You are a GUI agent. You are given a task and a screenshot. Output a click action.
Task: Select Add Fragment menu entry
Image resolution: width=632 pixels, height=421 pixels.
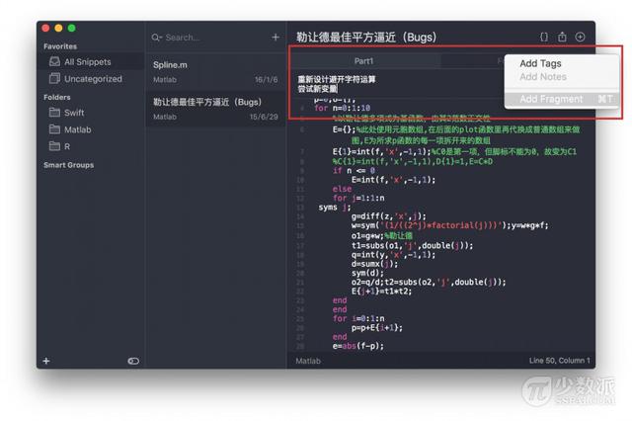pos(551,99)
